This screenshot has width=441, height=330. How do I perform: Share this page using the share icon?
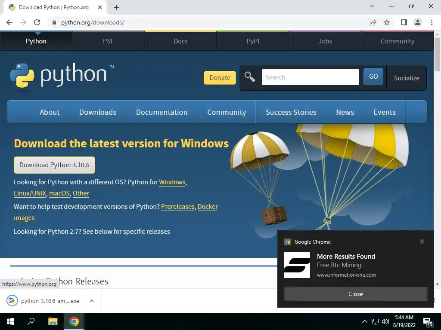click(373, 22)
